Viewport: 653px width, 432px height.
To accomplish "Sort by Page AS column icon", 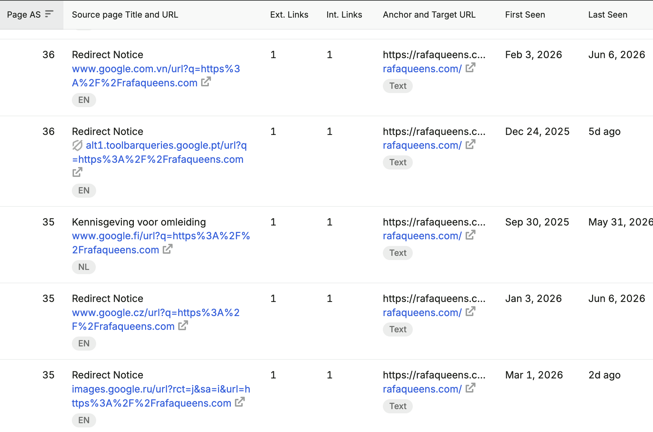I will (x=49, y=14).
